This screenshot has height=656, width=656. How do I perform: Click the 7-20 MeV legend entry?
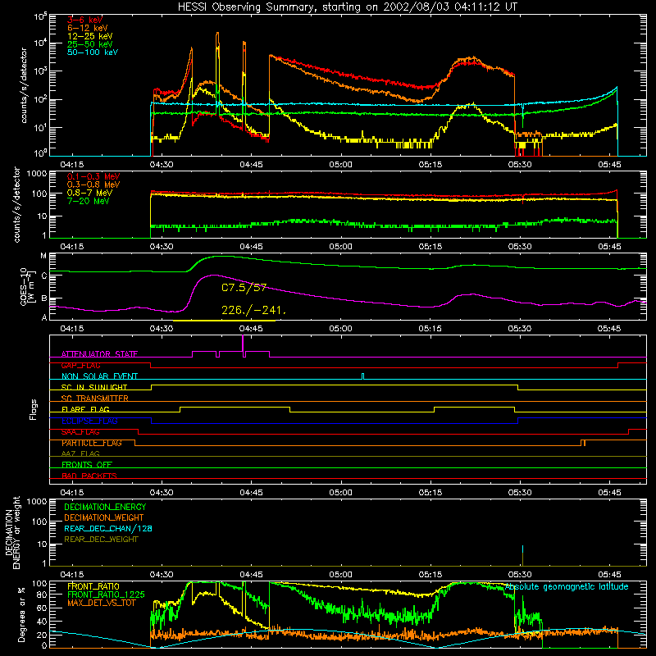[88, 201]
